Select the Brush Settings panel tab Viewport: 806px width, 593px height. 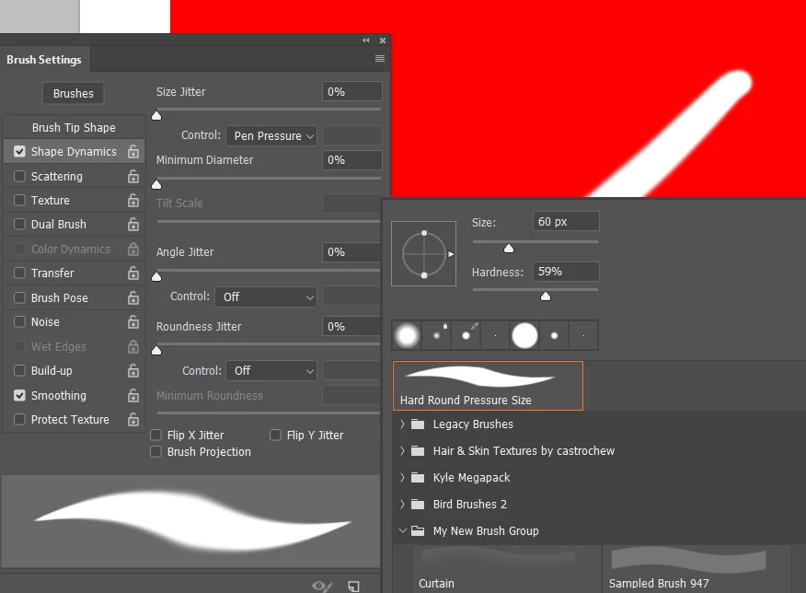tap(44, 60)
